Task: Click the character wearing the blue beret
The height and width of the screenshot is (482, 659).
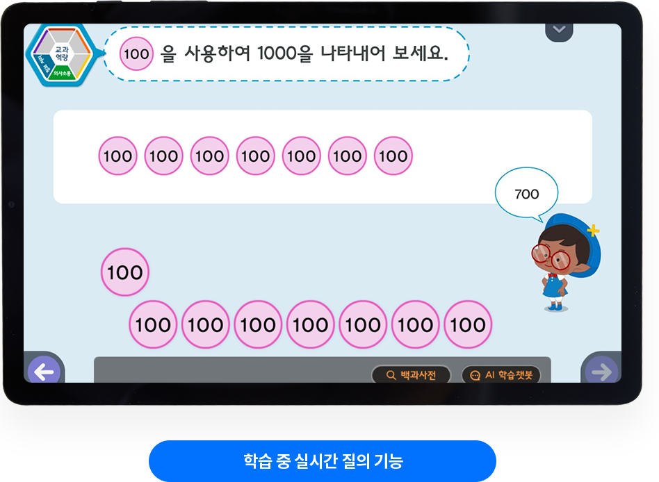Action: click(565, 263)
